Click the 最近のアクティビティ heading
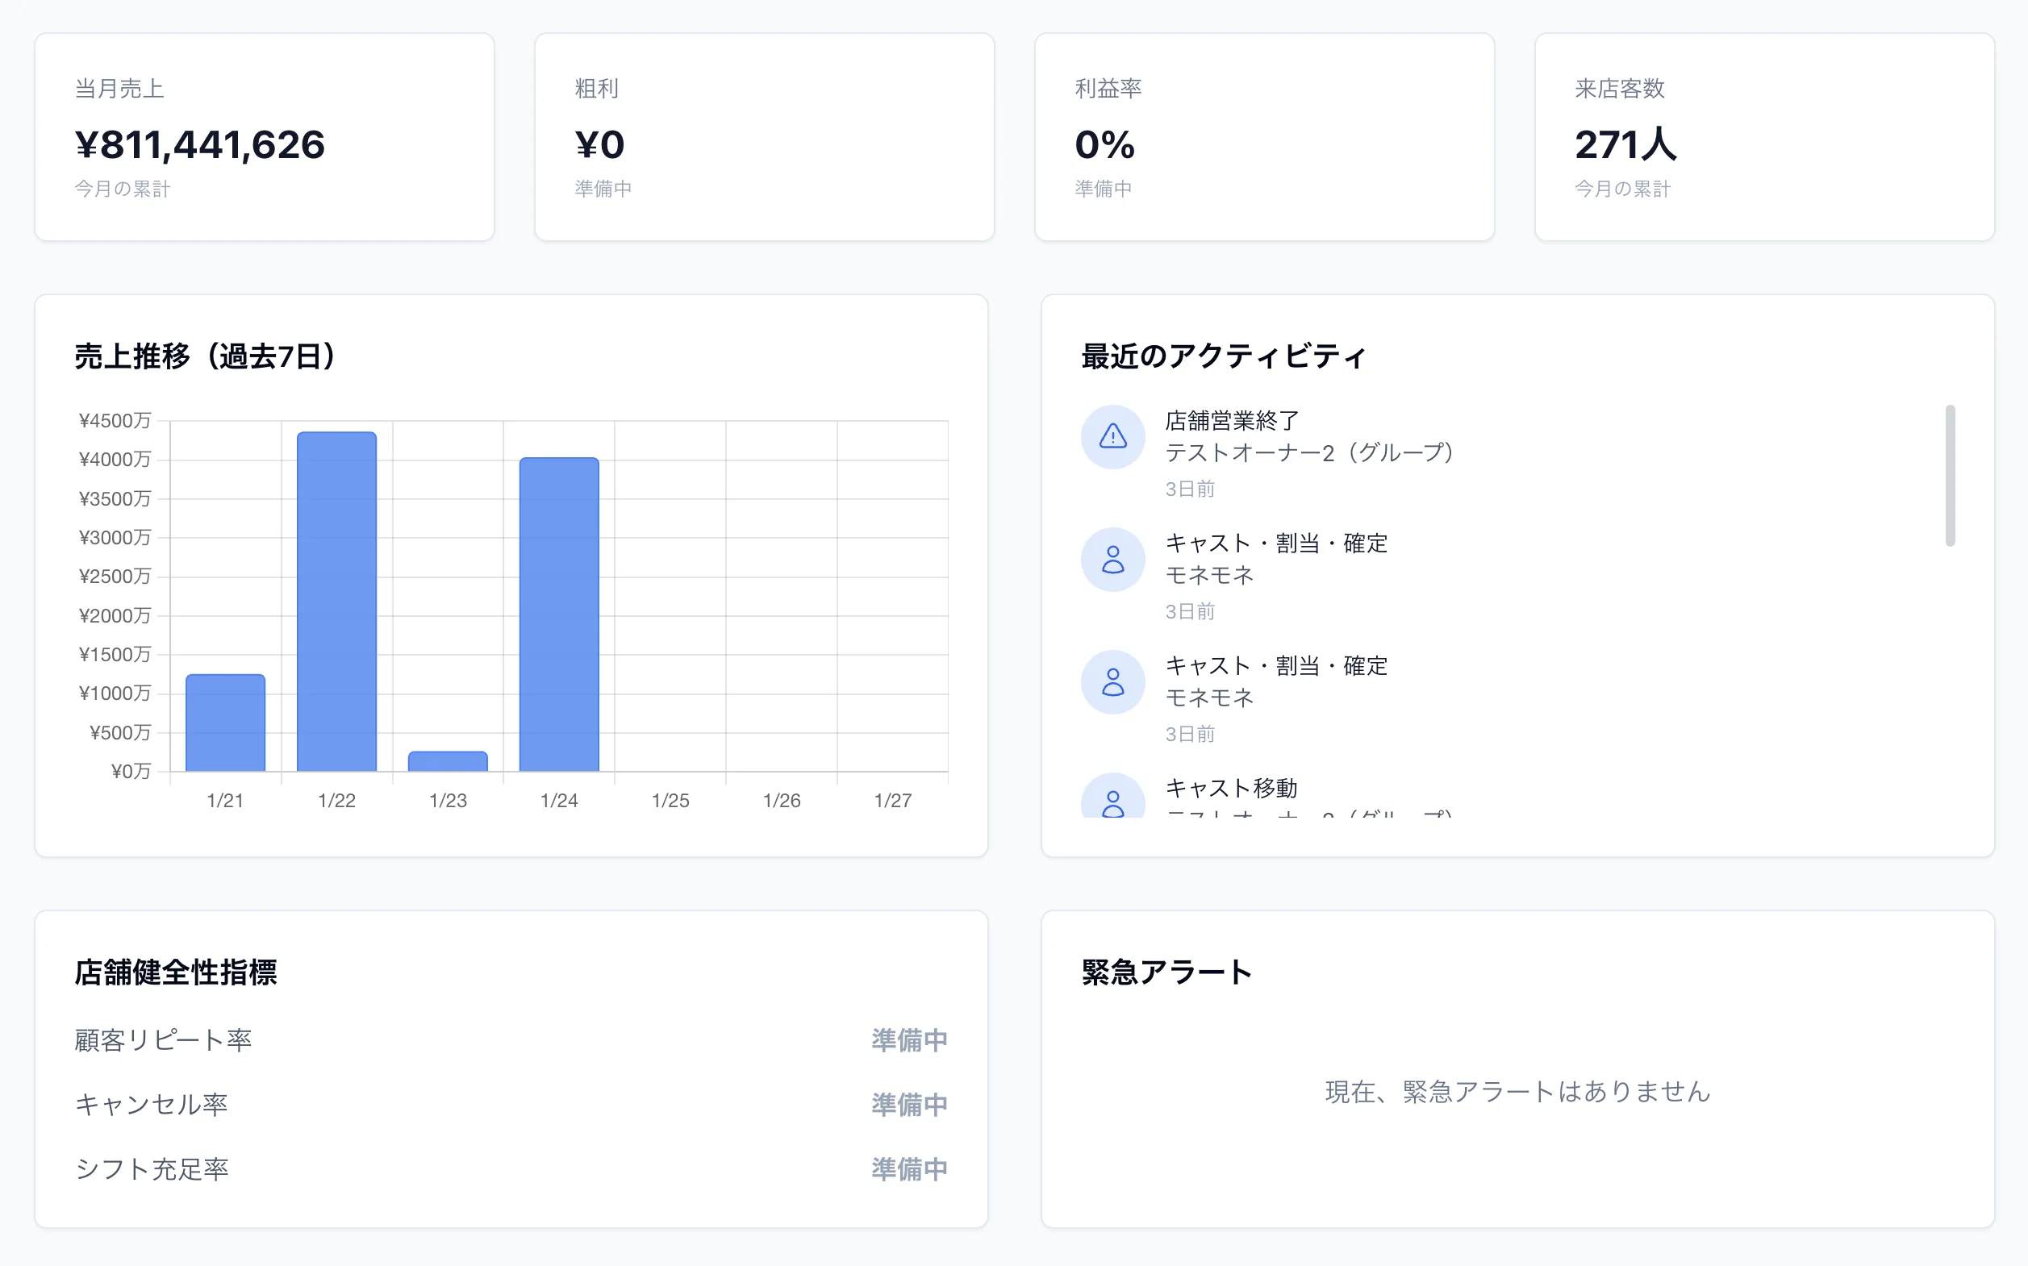2028x1266 pixels. [x=1223, y=356]
